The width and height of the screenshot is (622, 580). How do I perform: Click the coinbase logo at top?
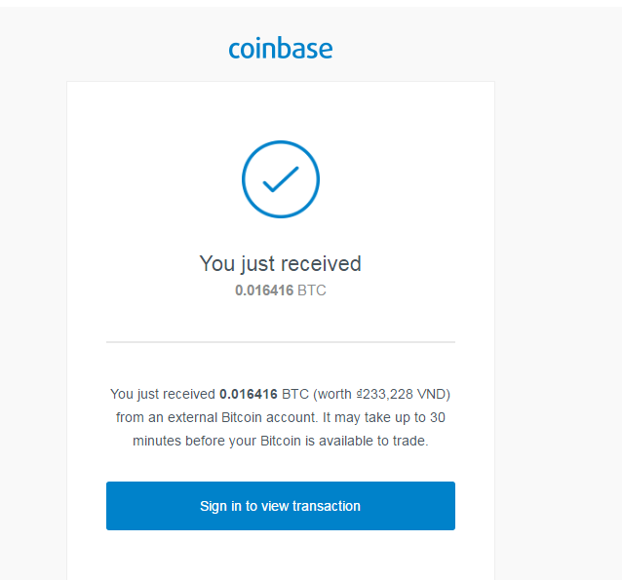click(281, 48)
